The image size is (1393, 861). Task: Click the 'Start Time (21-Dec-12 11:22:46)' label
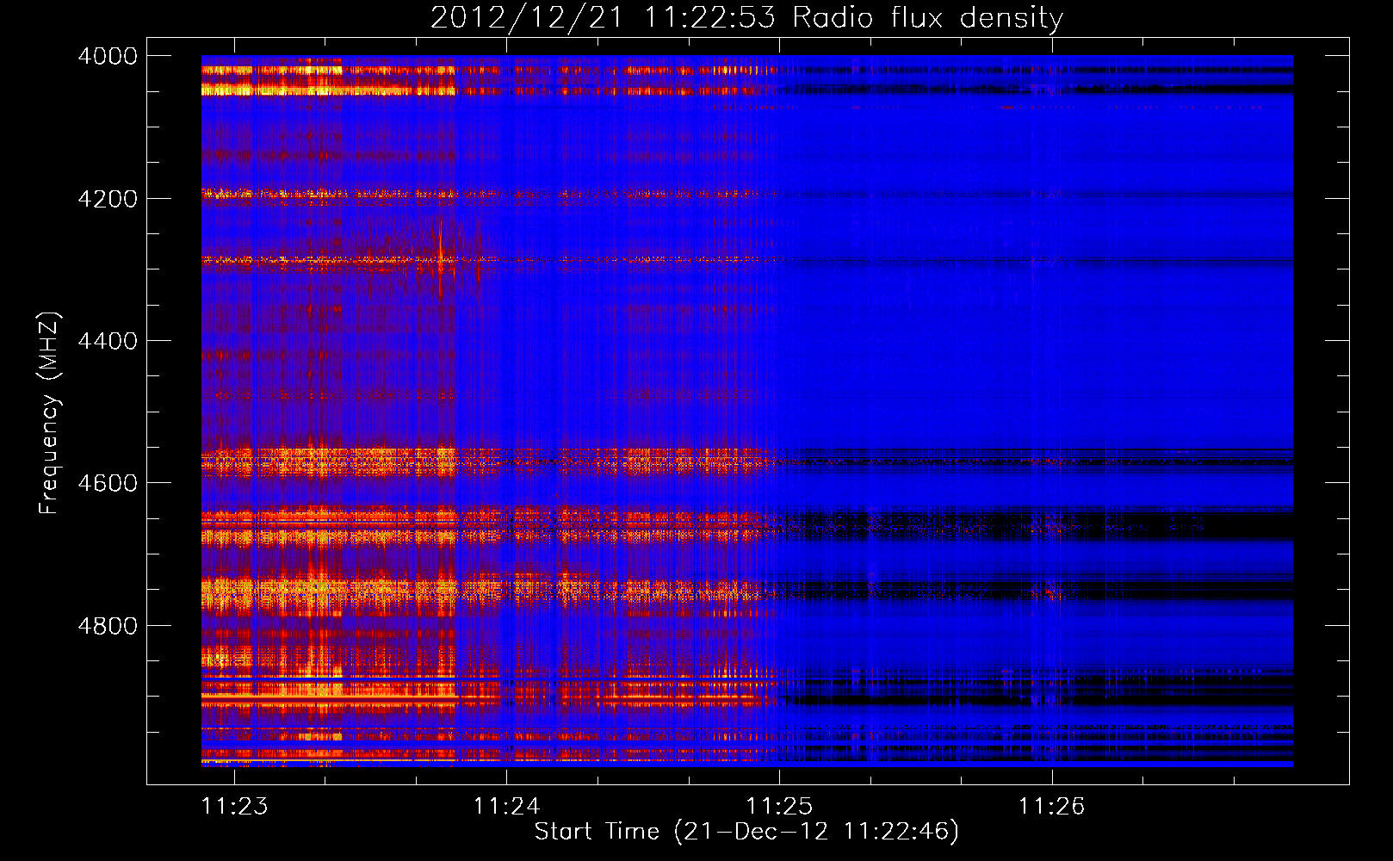tap(746, 832)
